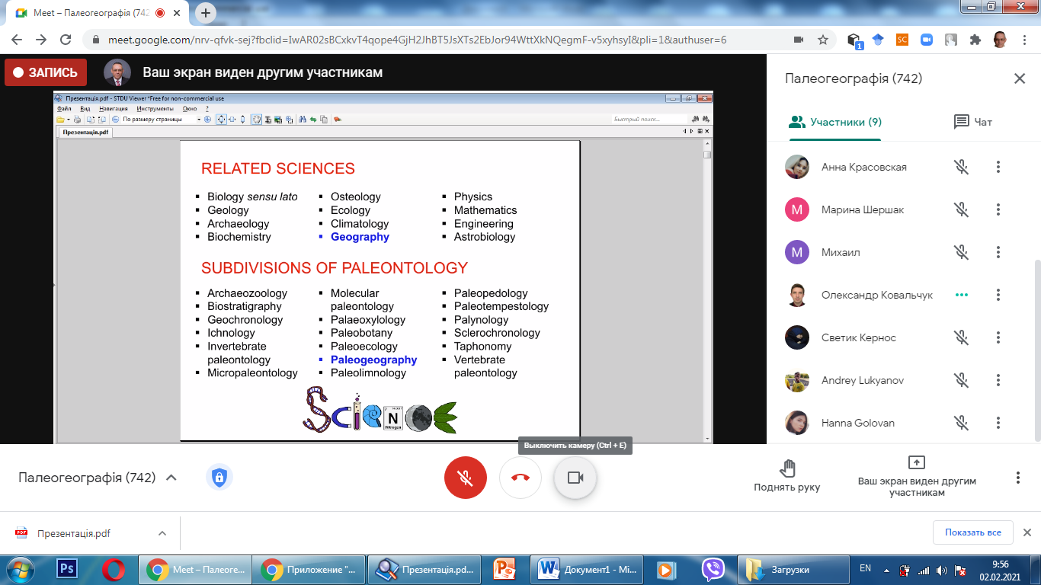Click the mic-off icon for Марина Шершак

[962, 209]
